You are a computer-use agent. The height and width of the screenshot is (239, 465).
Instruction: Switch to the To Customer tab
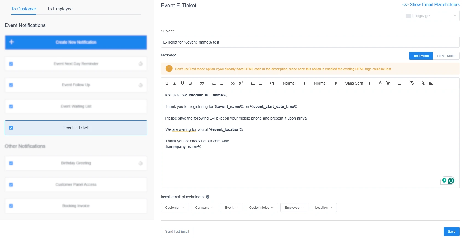pyautogui.click(x=24, y=9)
